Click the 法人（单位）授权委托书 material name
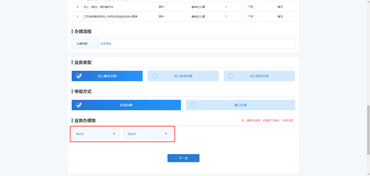Screen dimensions: 370x176 click(98, 7)
